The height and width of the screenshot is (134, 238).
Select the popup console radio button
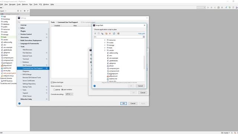pos(54,90)
